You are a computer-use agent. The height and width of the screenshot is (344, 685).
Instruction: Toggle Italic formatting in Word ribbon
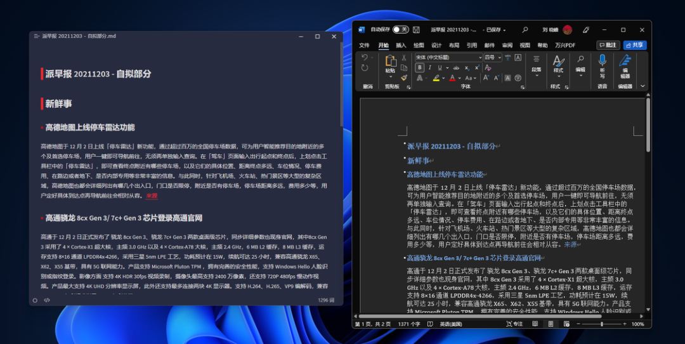429,68
